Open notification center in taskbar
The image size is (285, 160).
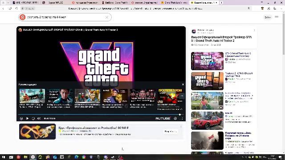click(280, 157)
